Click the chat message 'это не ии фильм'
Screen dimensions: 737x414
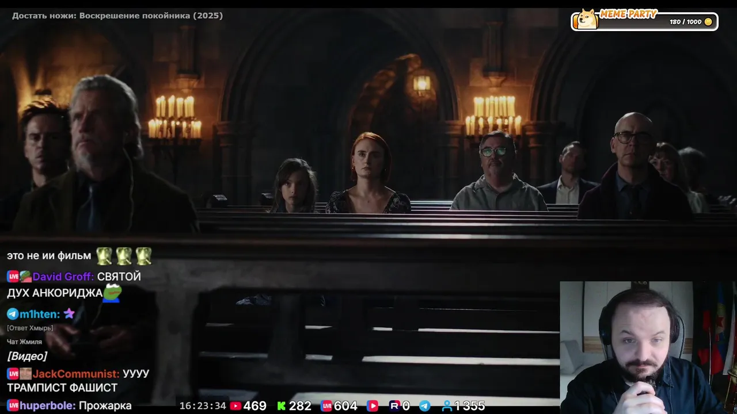click(49, 255)
